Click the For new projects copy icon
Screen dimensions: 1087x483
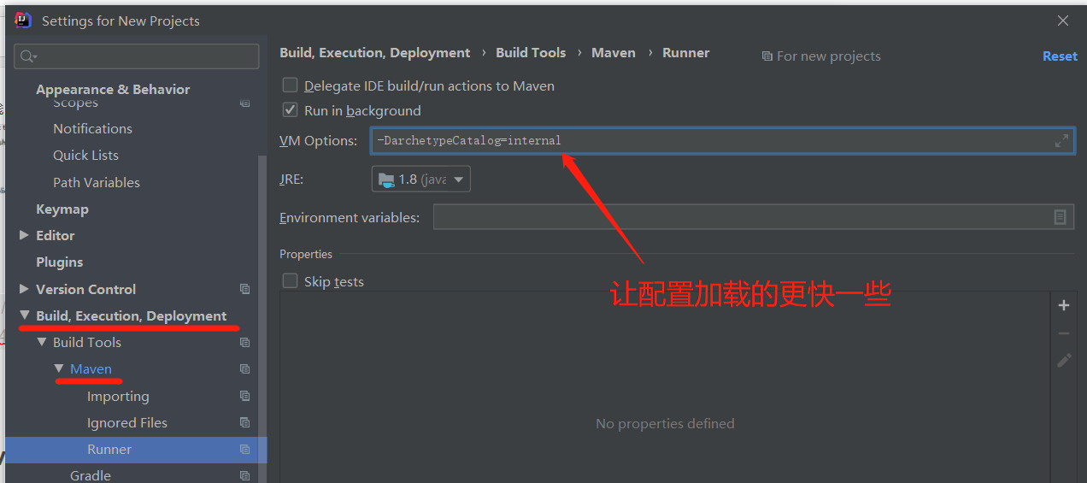(767, 56)
